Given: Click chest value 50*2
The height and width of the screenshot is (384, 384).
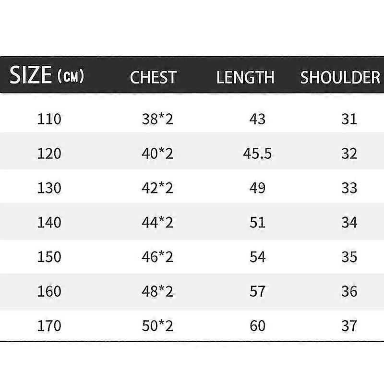Looking at the screenshot, I should pos(157,326).
